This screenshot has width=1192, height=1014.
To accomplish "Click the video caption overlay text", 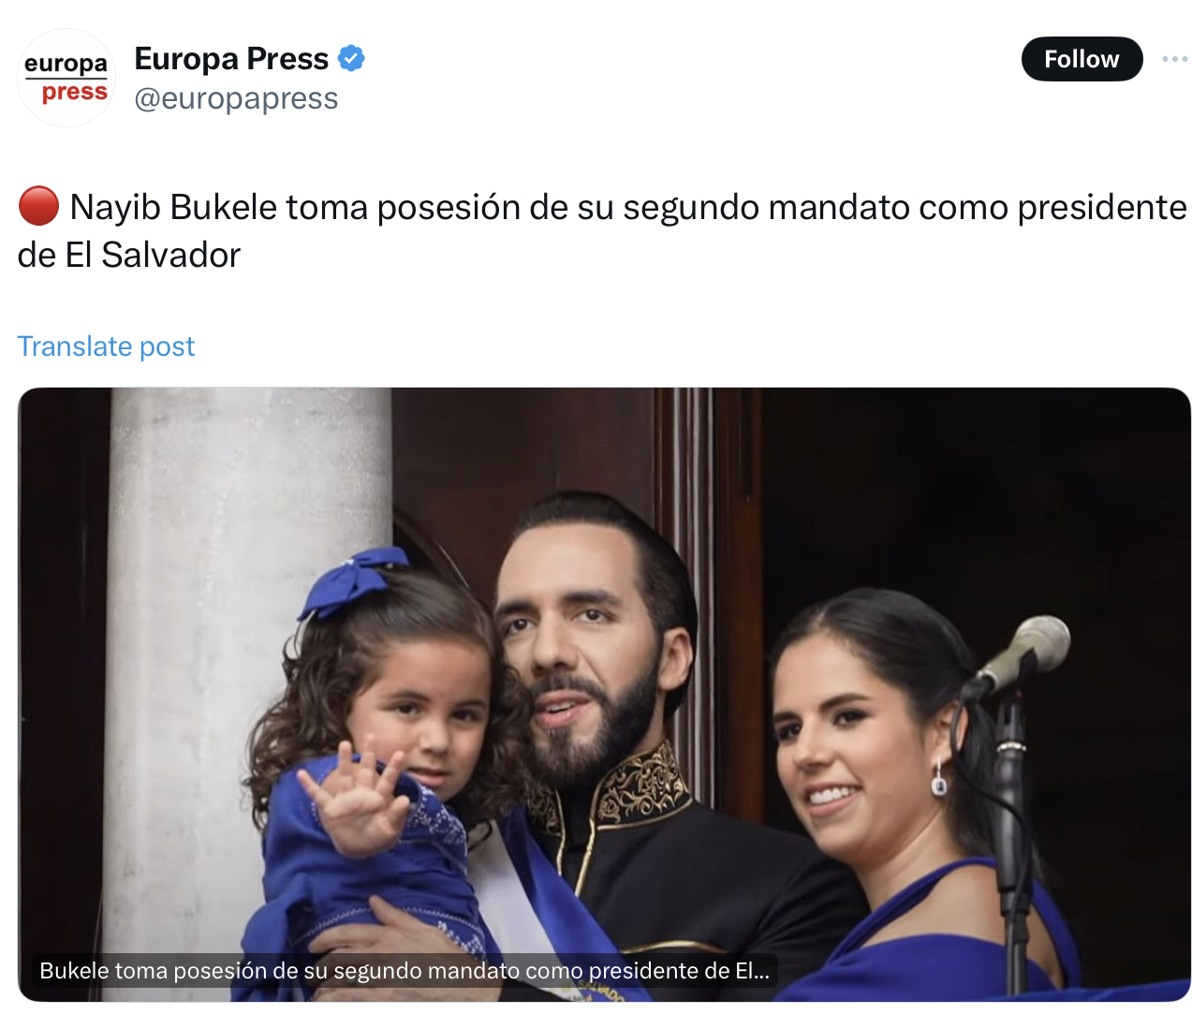I will click(405, 970).
